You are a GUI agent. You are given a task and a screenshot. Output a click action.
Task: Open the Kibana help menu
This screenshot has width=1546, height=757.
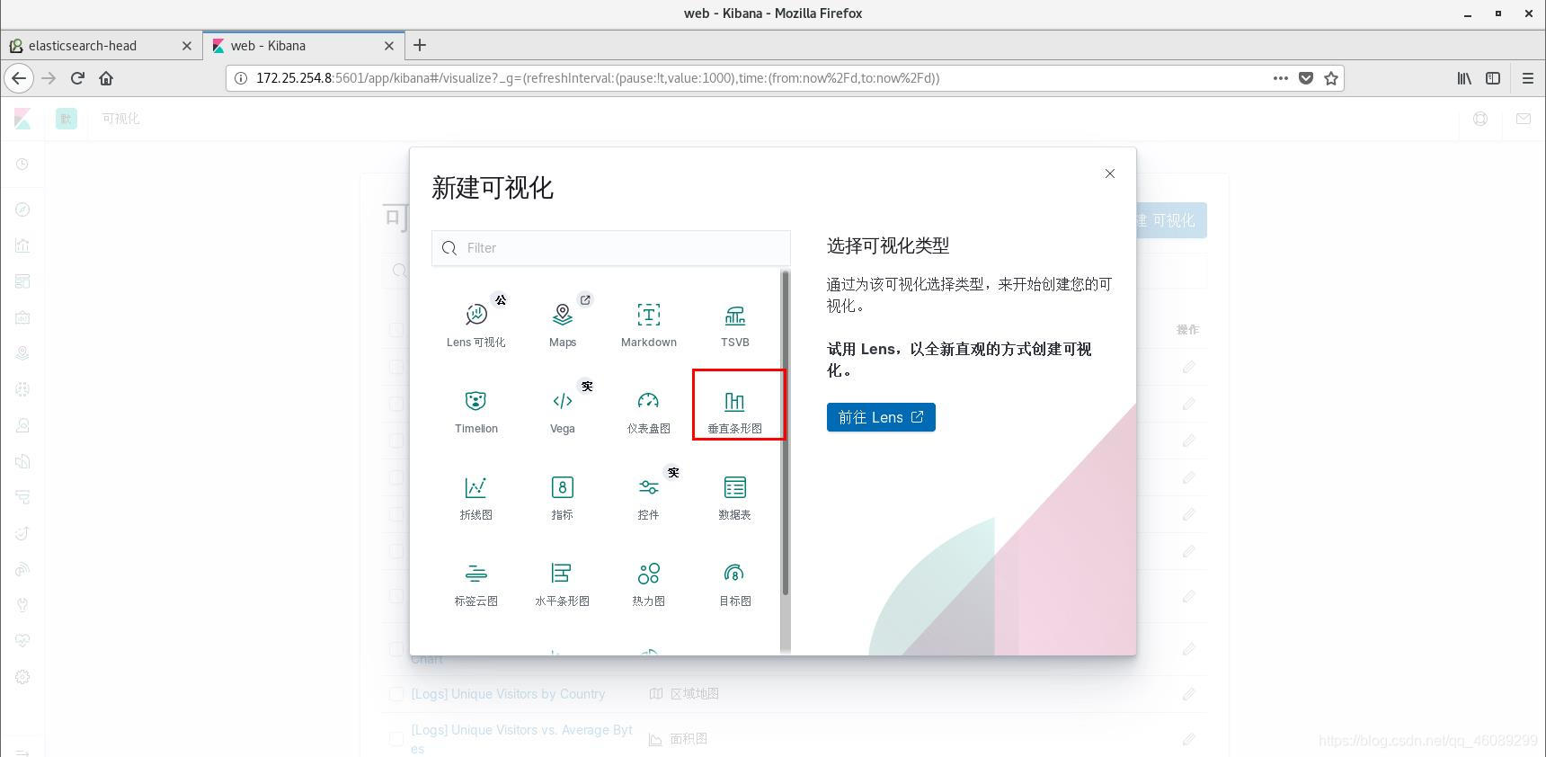1480,119
